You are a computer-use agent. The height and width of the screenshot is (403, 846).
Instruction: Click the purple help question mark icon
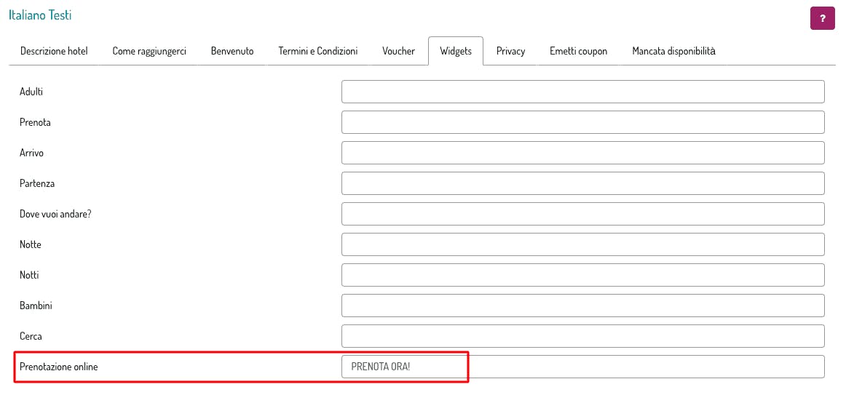(x=822, y=18)
